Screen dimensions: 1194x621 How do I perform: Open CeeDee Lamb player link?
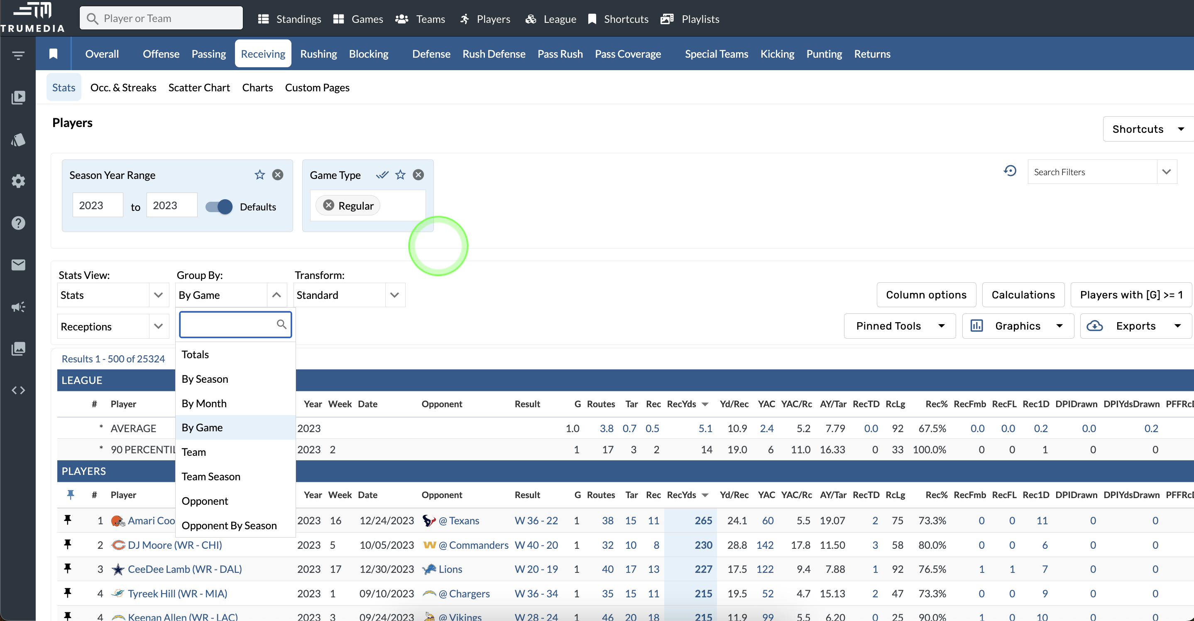[x=184, y=569]
